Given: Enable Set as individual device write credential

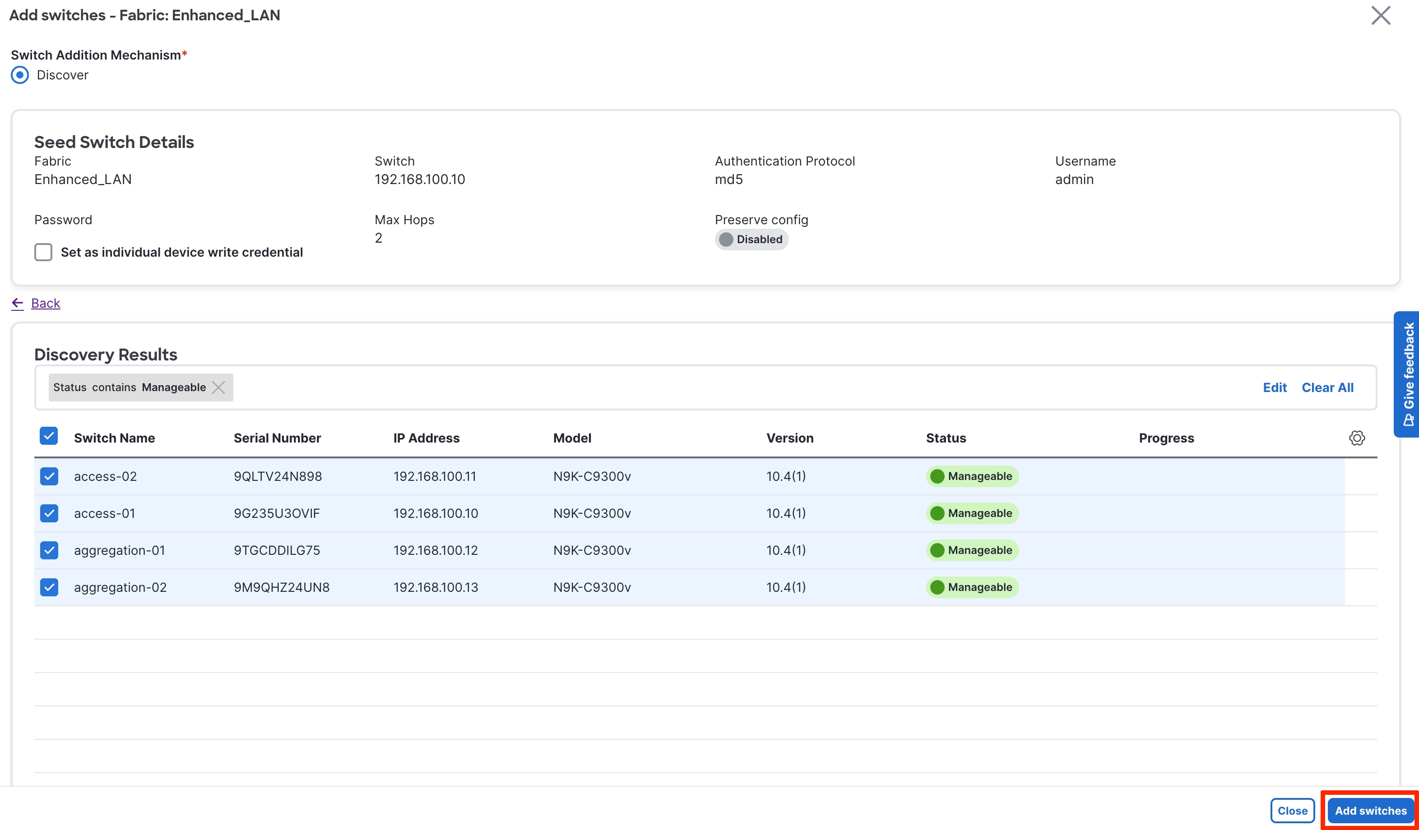Looking at the screenshot, I should tap(43, 252).
